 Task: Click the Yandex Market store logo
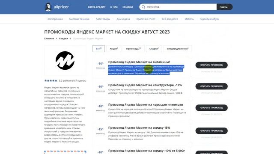(65, 60)
